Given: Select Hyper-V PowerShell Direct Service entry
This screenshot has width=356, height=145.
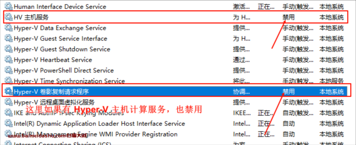Looking at the screenshot, I should pos(64,70).
